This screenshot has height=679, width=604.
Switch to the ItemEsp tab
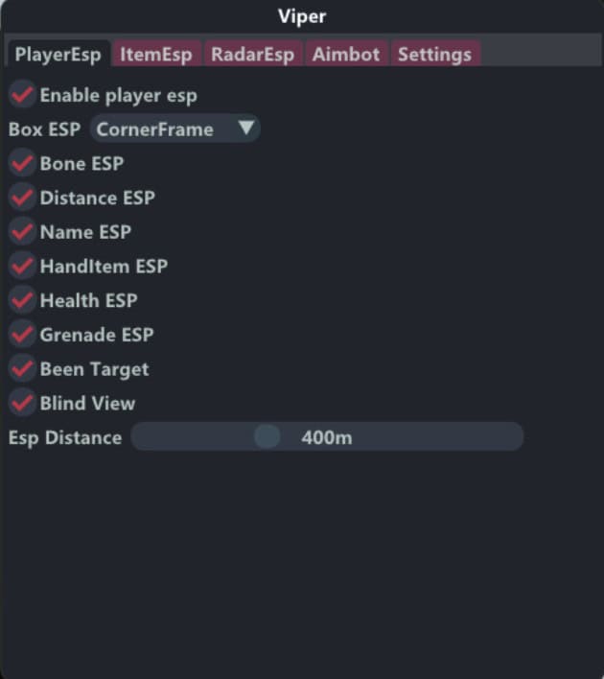pos(155,55)
